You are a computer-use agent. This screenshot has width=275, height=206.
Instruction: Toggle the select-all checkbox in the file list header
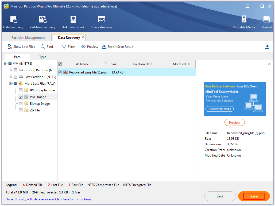[60, 64]
